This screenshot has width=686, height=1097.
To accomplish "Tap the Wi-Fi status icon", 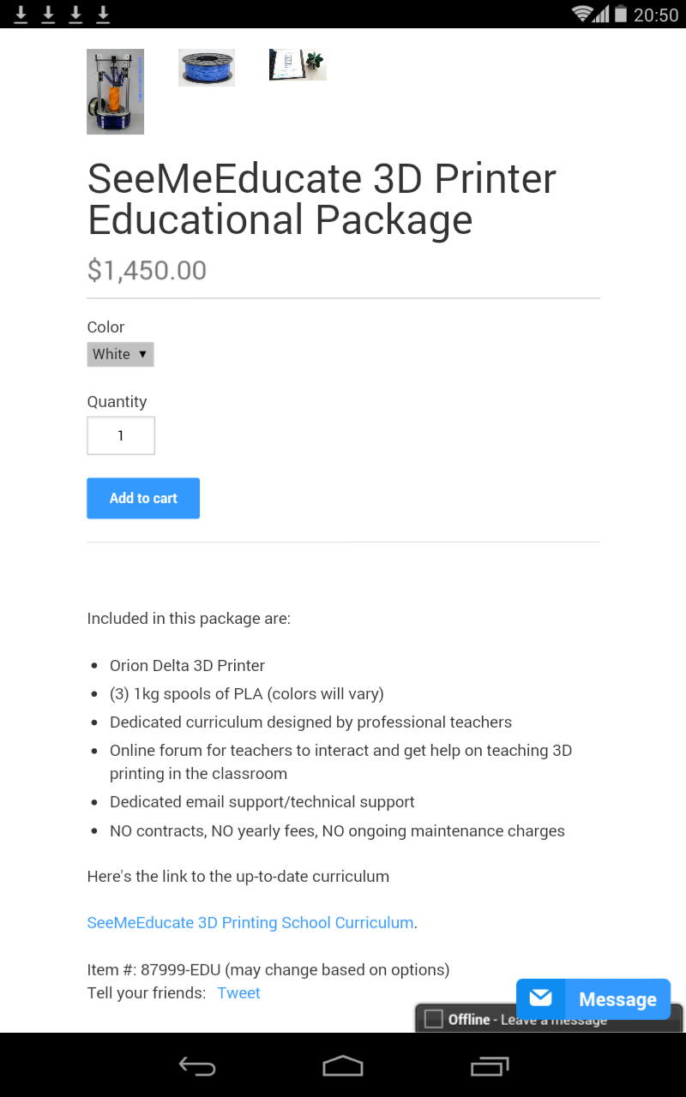I will (584, 14).
